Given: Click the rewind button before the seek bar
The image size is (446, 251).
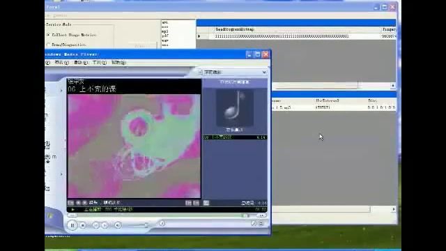Looking at the screenshot, I should [x=72, y=215].
